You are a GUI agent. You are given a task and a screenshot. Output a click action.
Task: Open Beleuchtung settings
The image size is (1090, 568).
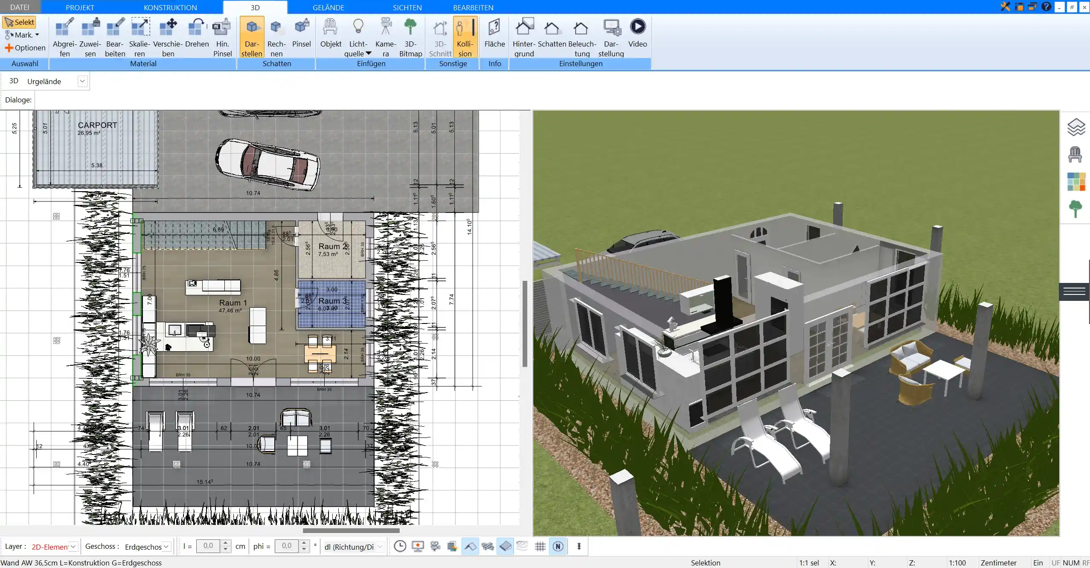pyautogui.click(x=582, y=37)
